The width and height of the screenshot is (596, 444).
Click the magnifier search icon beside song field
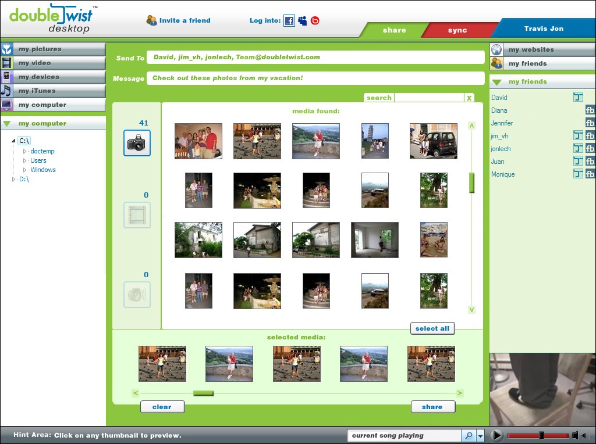click(469, 435)
